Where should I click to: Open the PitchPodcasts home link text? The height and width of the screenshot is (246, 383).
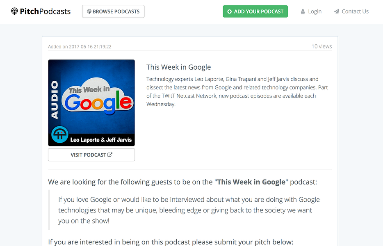point(45,11)
